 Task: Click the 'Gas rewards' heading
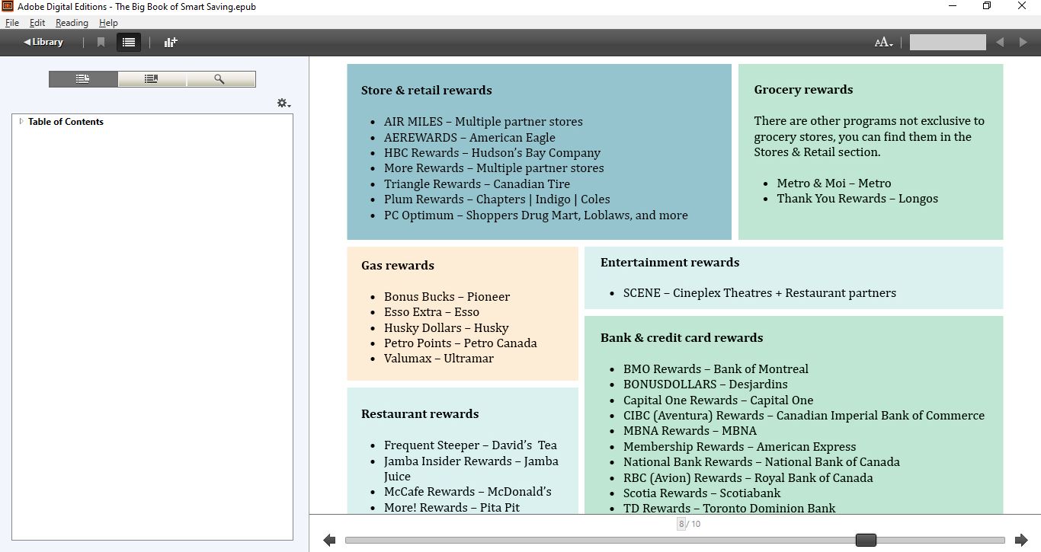pos(398,265)
